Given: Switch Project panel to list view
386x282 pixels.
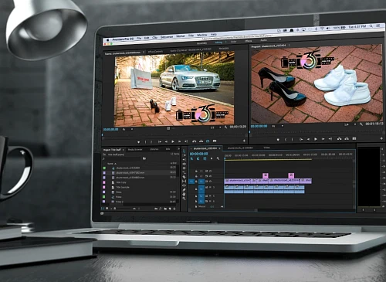Looking at the screenshot, I should point(103,208).
